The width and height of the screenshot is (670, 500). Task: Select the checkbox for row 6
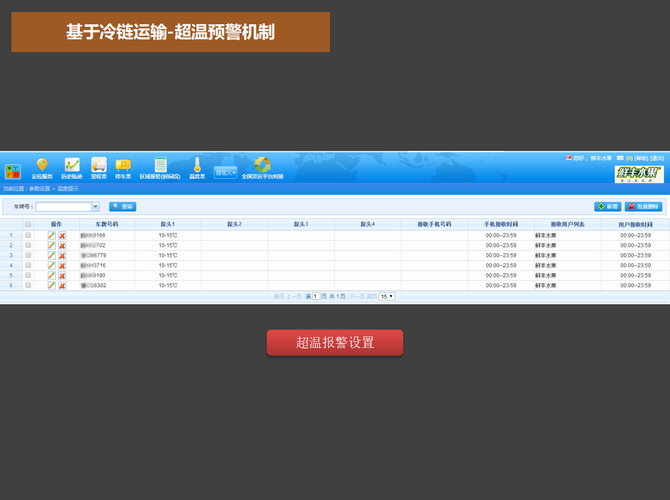pyautogui.click(x=28, y=285)
